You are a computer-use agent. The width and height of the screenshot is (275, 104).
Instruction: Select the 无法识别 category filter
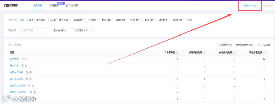pyautogui.click(x=52, y=20)
